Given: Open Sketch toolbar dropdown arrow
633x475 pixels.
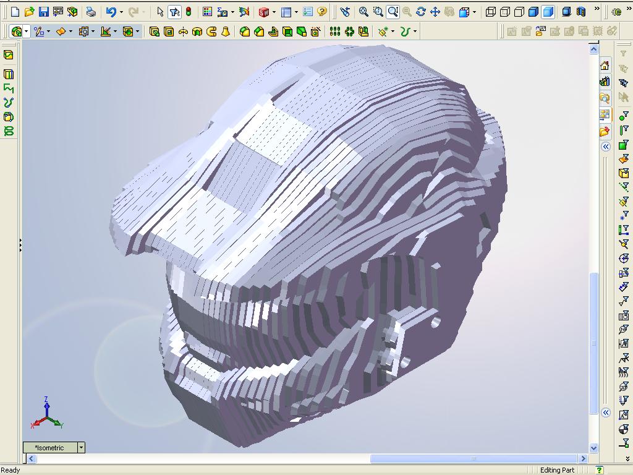Looking at the screenshot, I should tap(48, 32).
